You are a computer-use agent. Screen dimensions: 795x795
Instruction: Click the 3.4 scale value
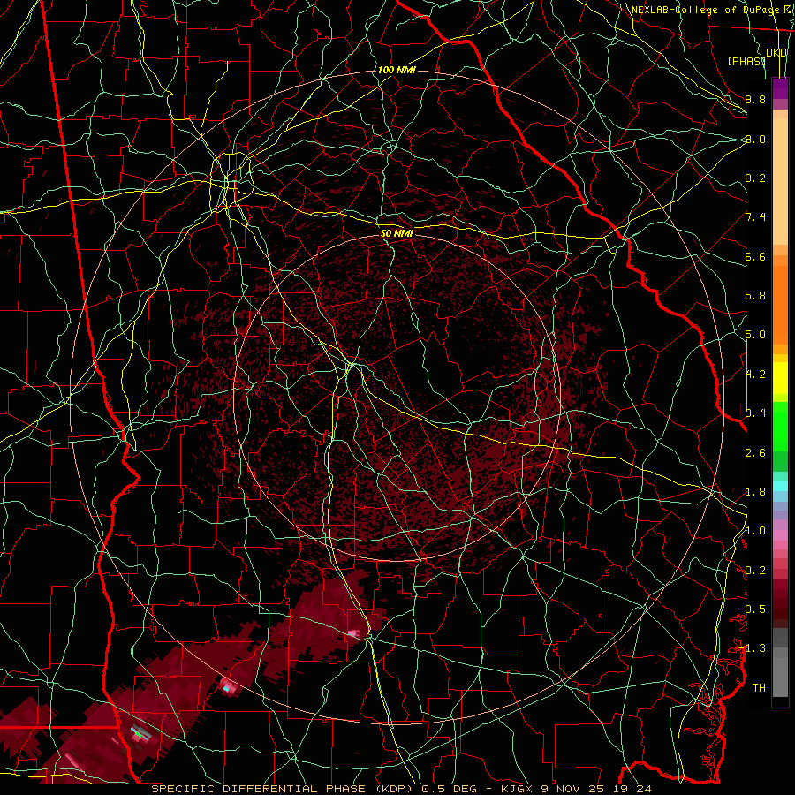[755, 413]
